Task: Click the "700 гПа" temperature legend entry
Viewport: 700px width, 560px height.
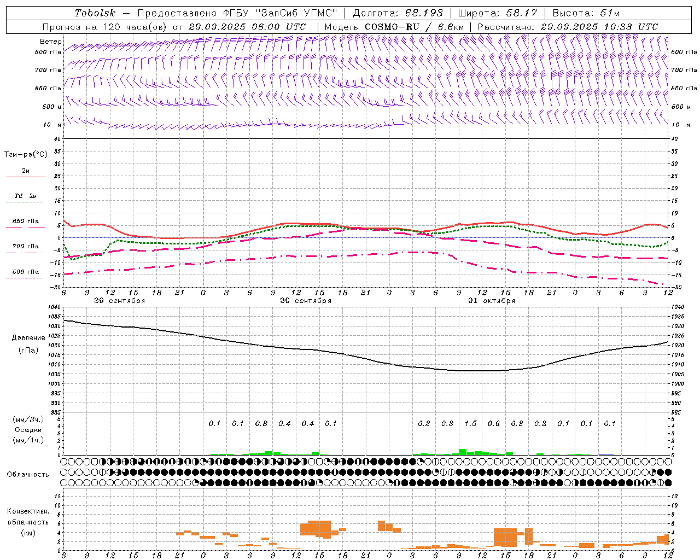Action: click(26, 247)
